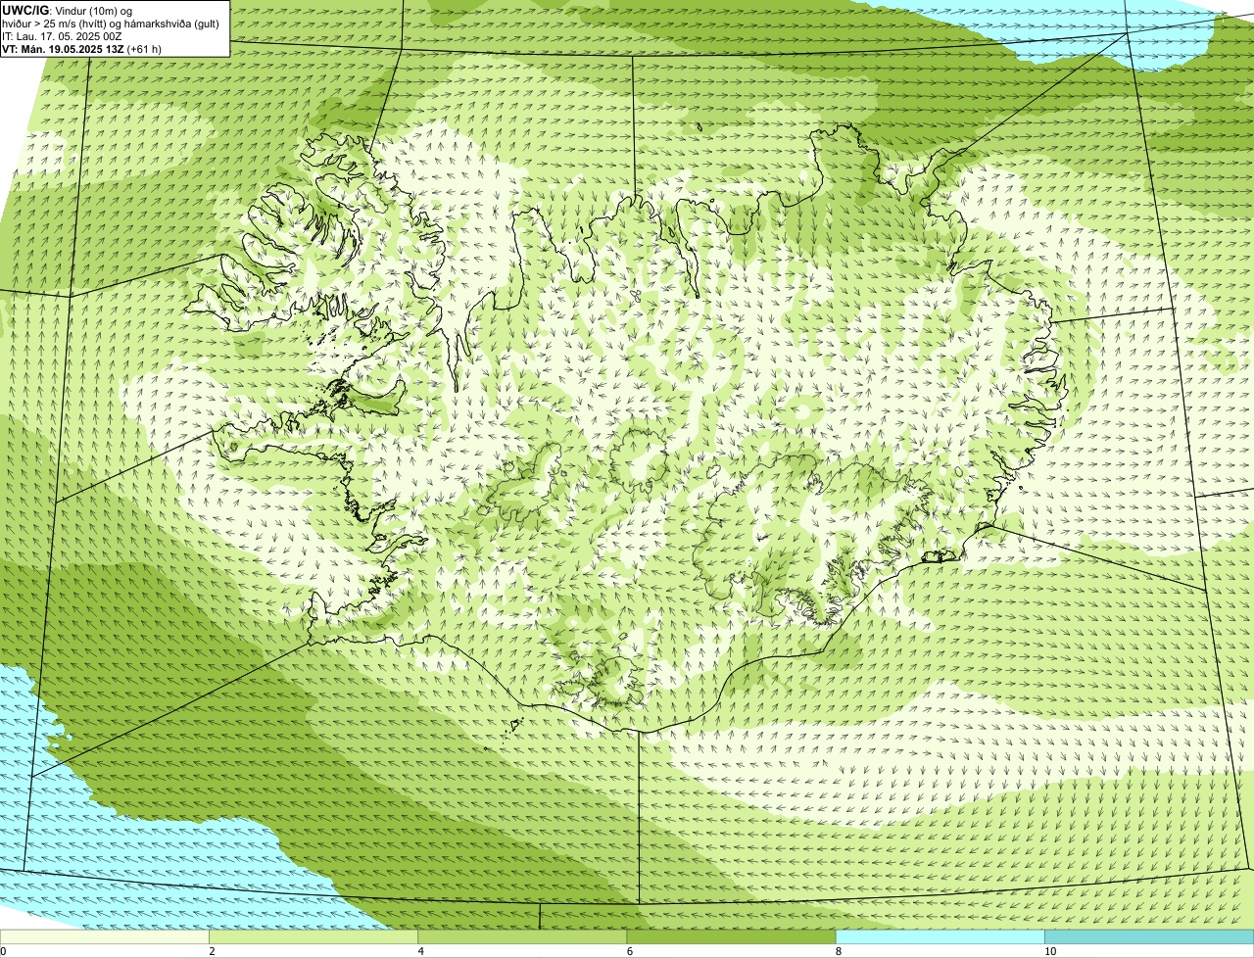Click the 'Vindur (10m) og' header text
1254x958 pixels.
point(93,11)
